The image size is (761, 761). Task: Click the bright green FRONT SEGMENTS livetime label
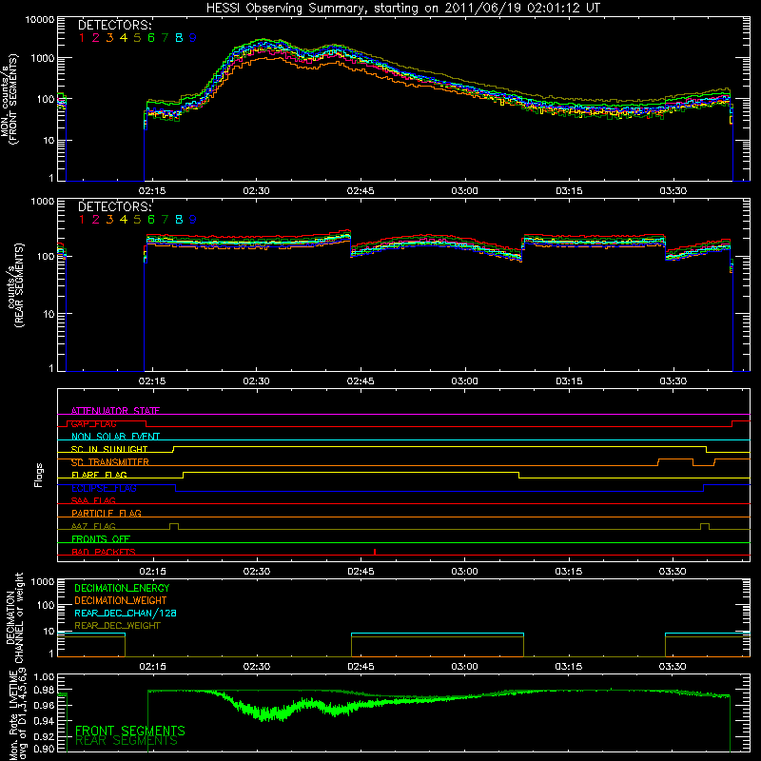pos(130,731)
